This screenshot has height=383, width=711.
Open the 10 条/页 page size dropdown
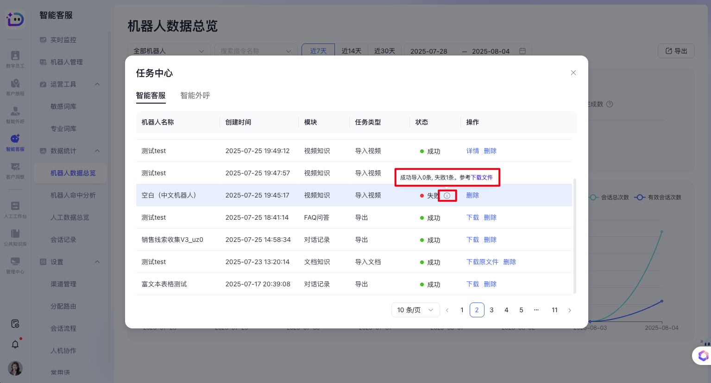(x=415, y=310)
